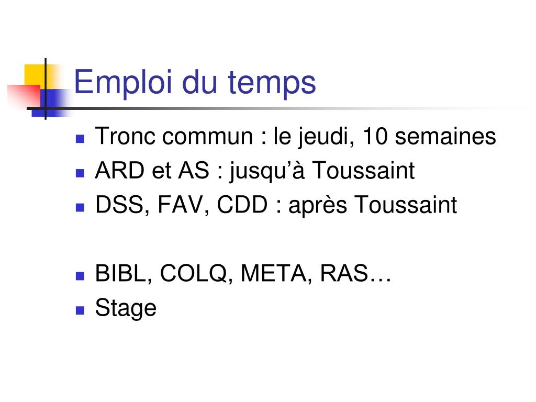Image resolution: width=536 pixels, height=402 pixels.
Task: Click '10 semaines' in the first bullet
Action: pos(429,136)
